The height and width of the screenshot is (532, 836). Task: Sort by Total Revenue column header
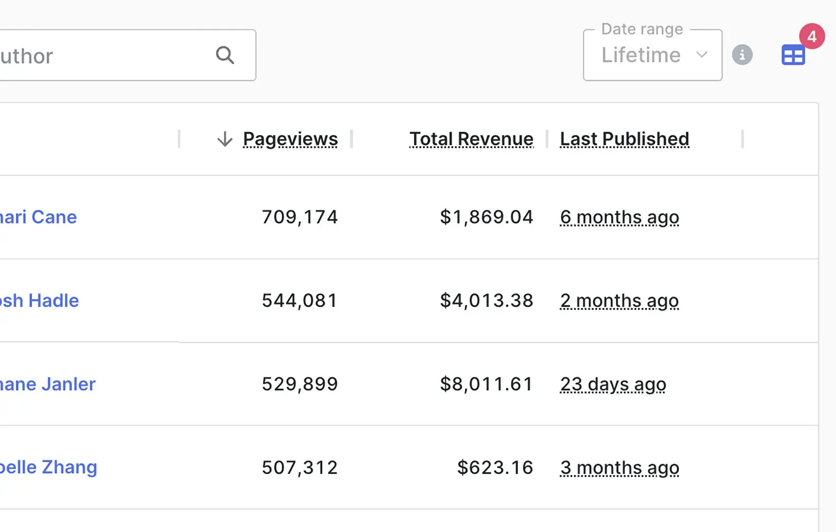click(x=471, y=139)
